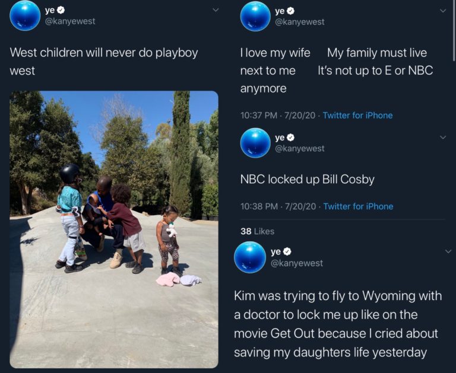Screen dimensions: 456x373
Task: Click the @kanyewest handle above the "West children" tweet
Action: pos(70,21)
